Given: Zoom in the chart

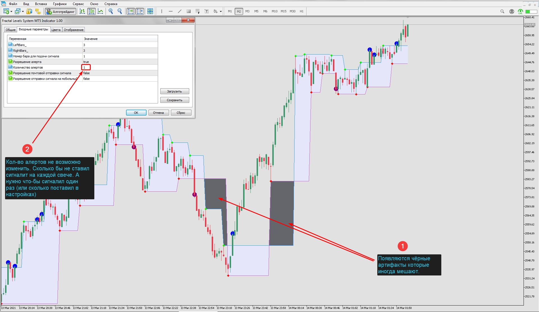Looking at the screenshot, I should click(x=111, y=12).
